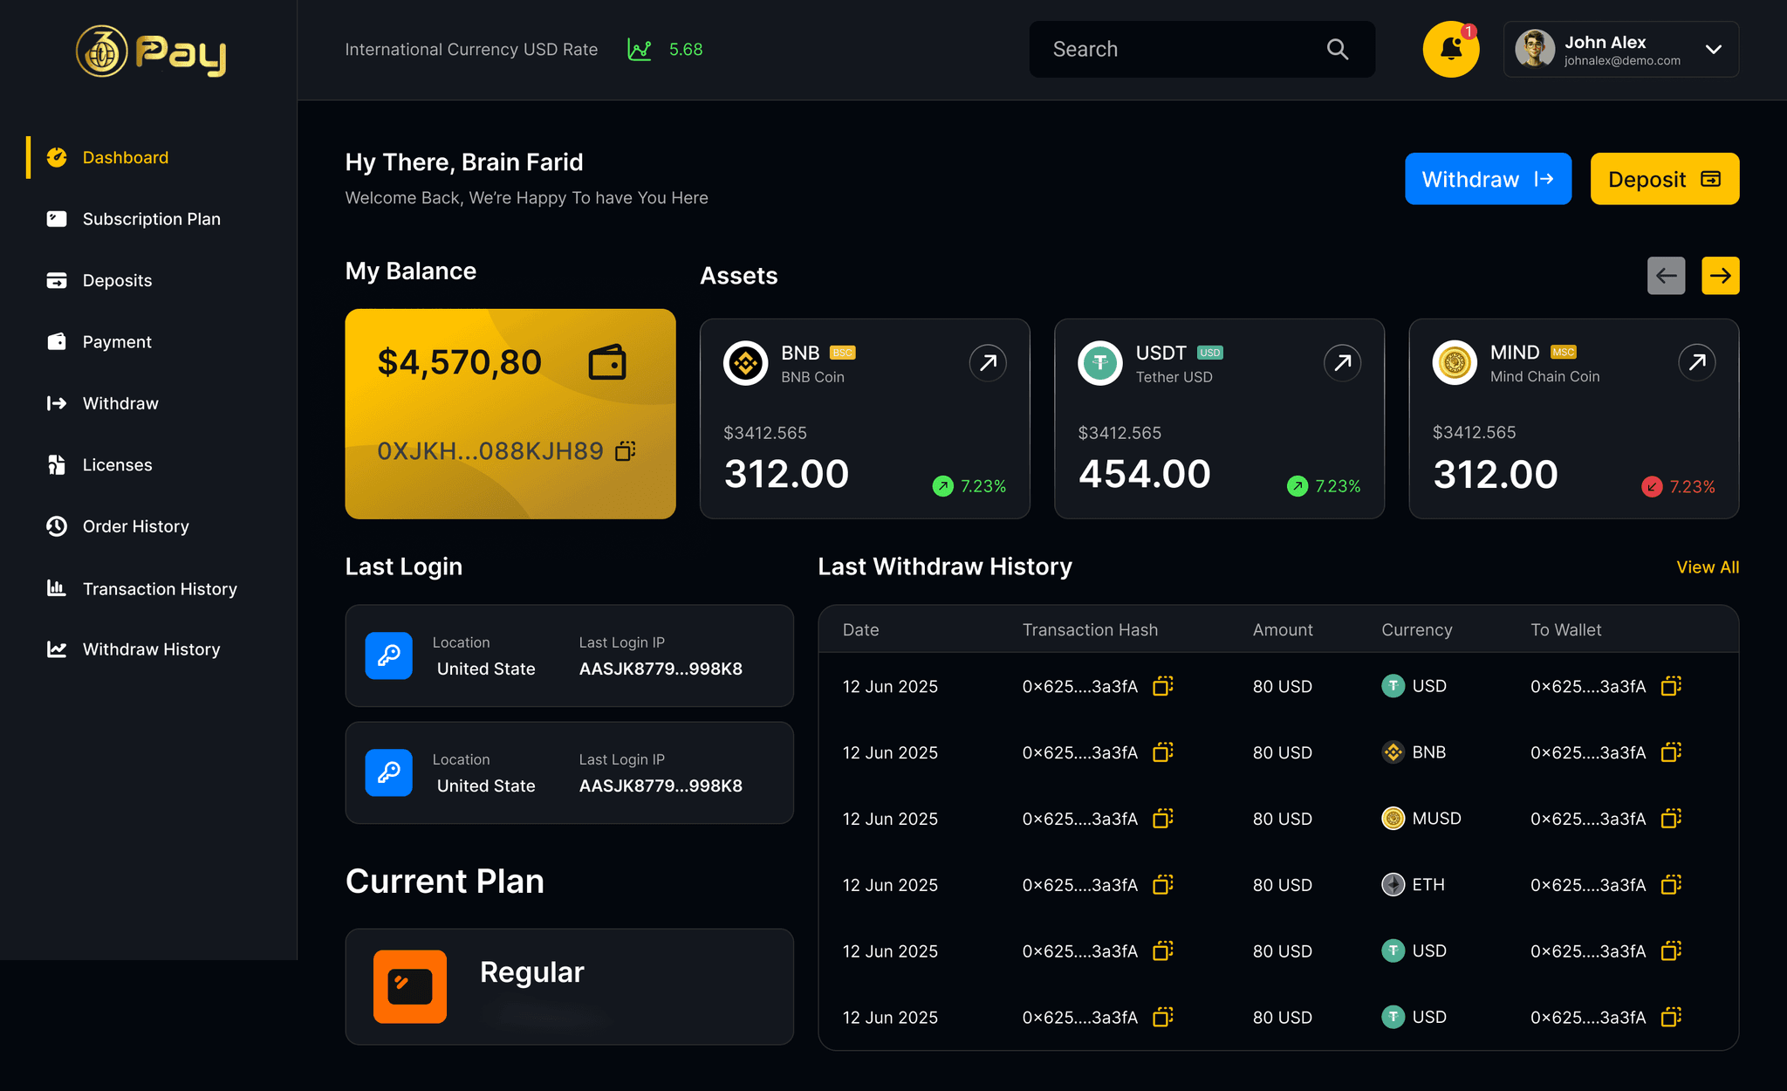Select Licenses in sidebar menu
The image size is (1787, 1091).
coord(117,465)
